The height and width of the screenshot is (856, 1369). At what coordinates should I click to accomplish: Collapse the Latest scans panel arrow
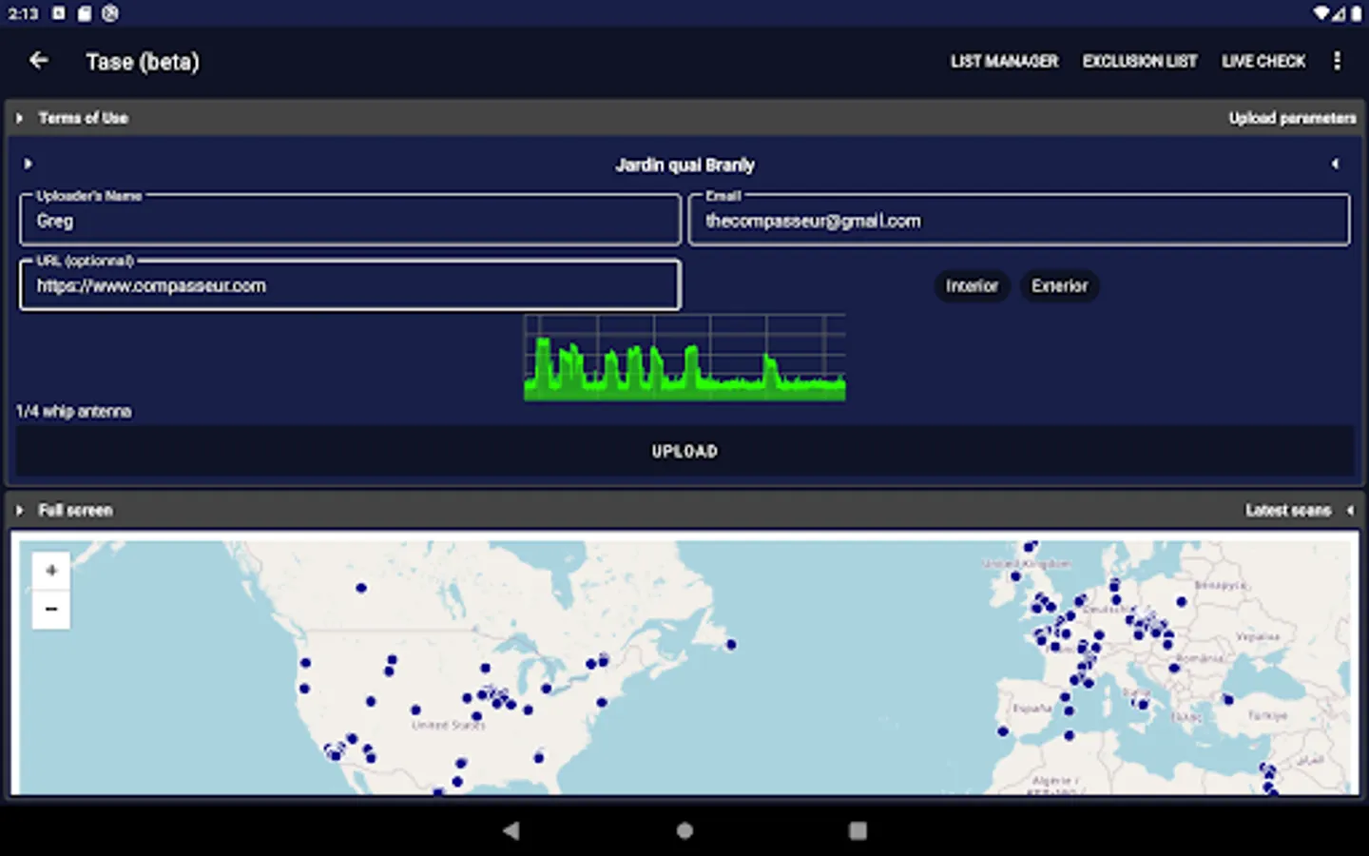tap(1350, 511)
